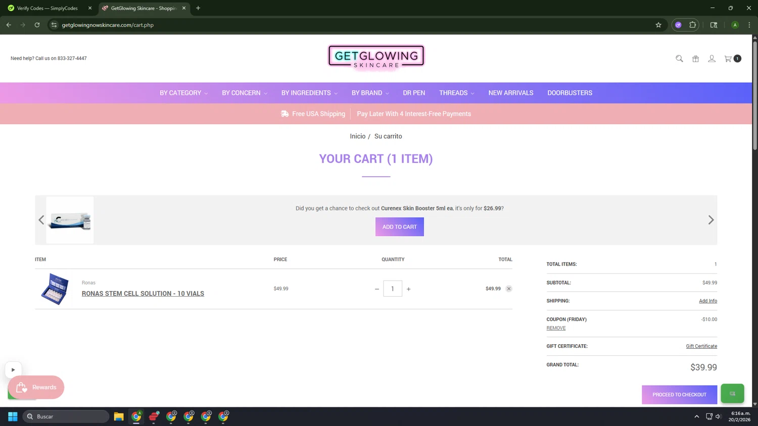Image resolution: width=758 pixels, height=426 pixels.
Task: Remove Ronas Stem Cell item with X
Action: tap(509, 289)
